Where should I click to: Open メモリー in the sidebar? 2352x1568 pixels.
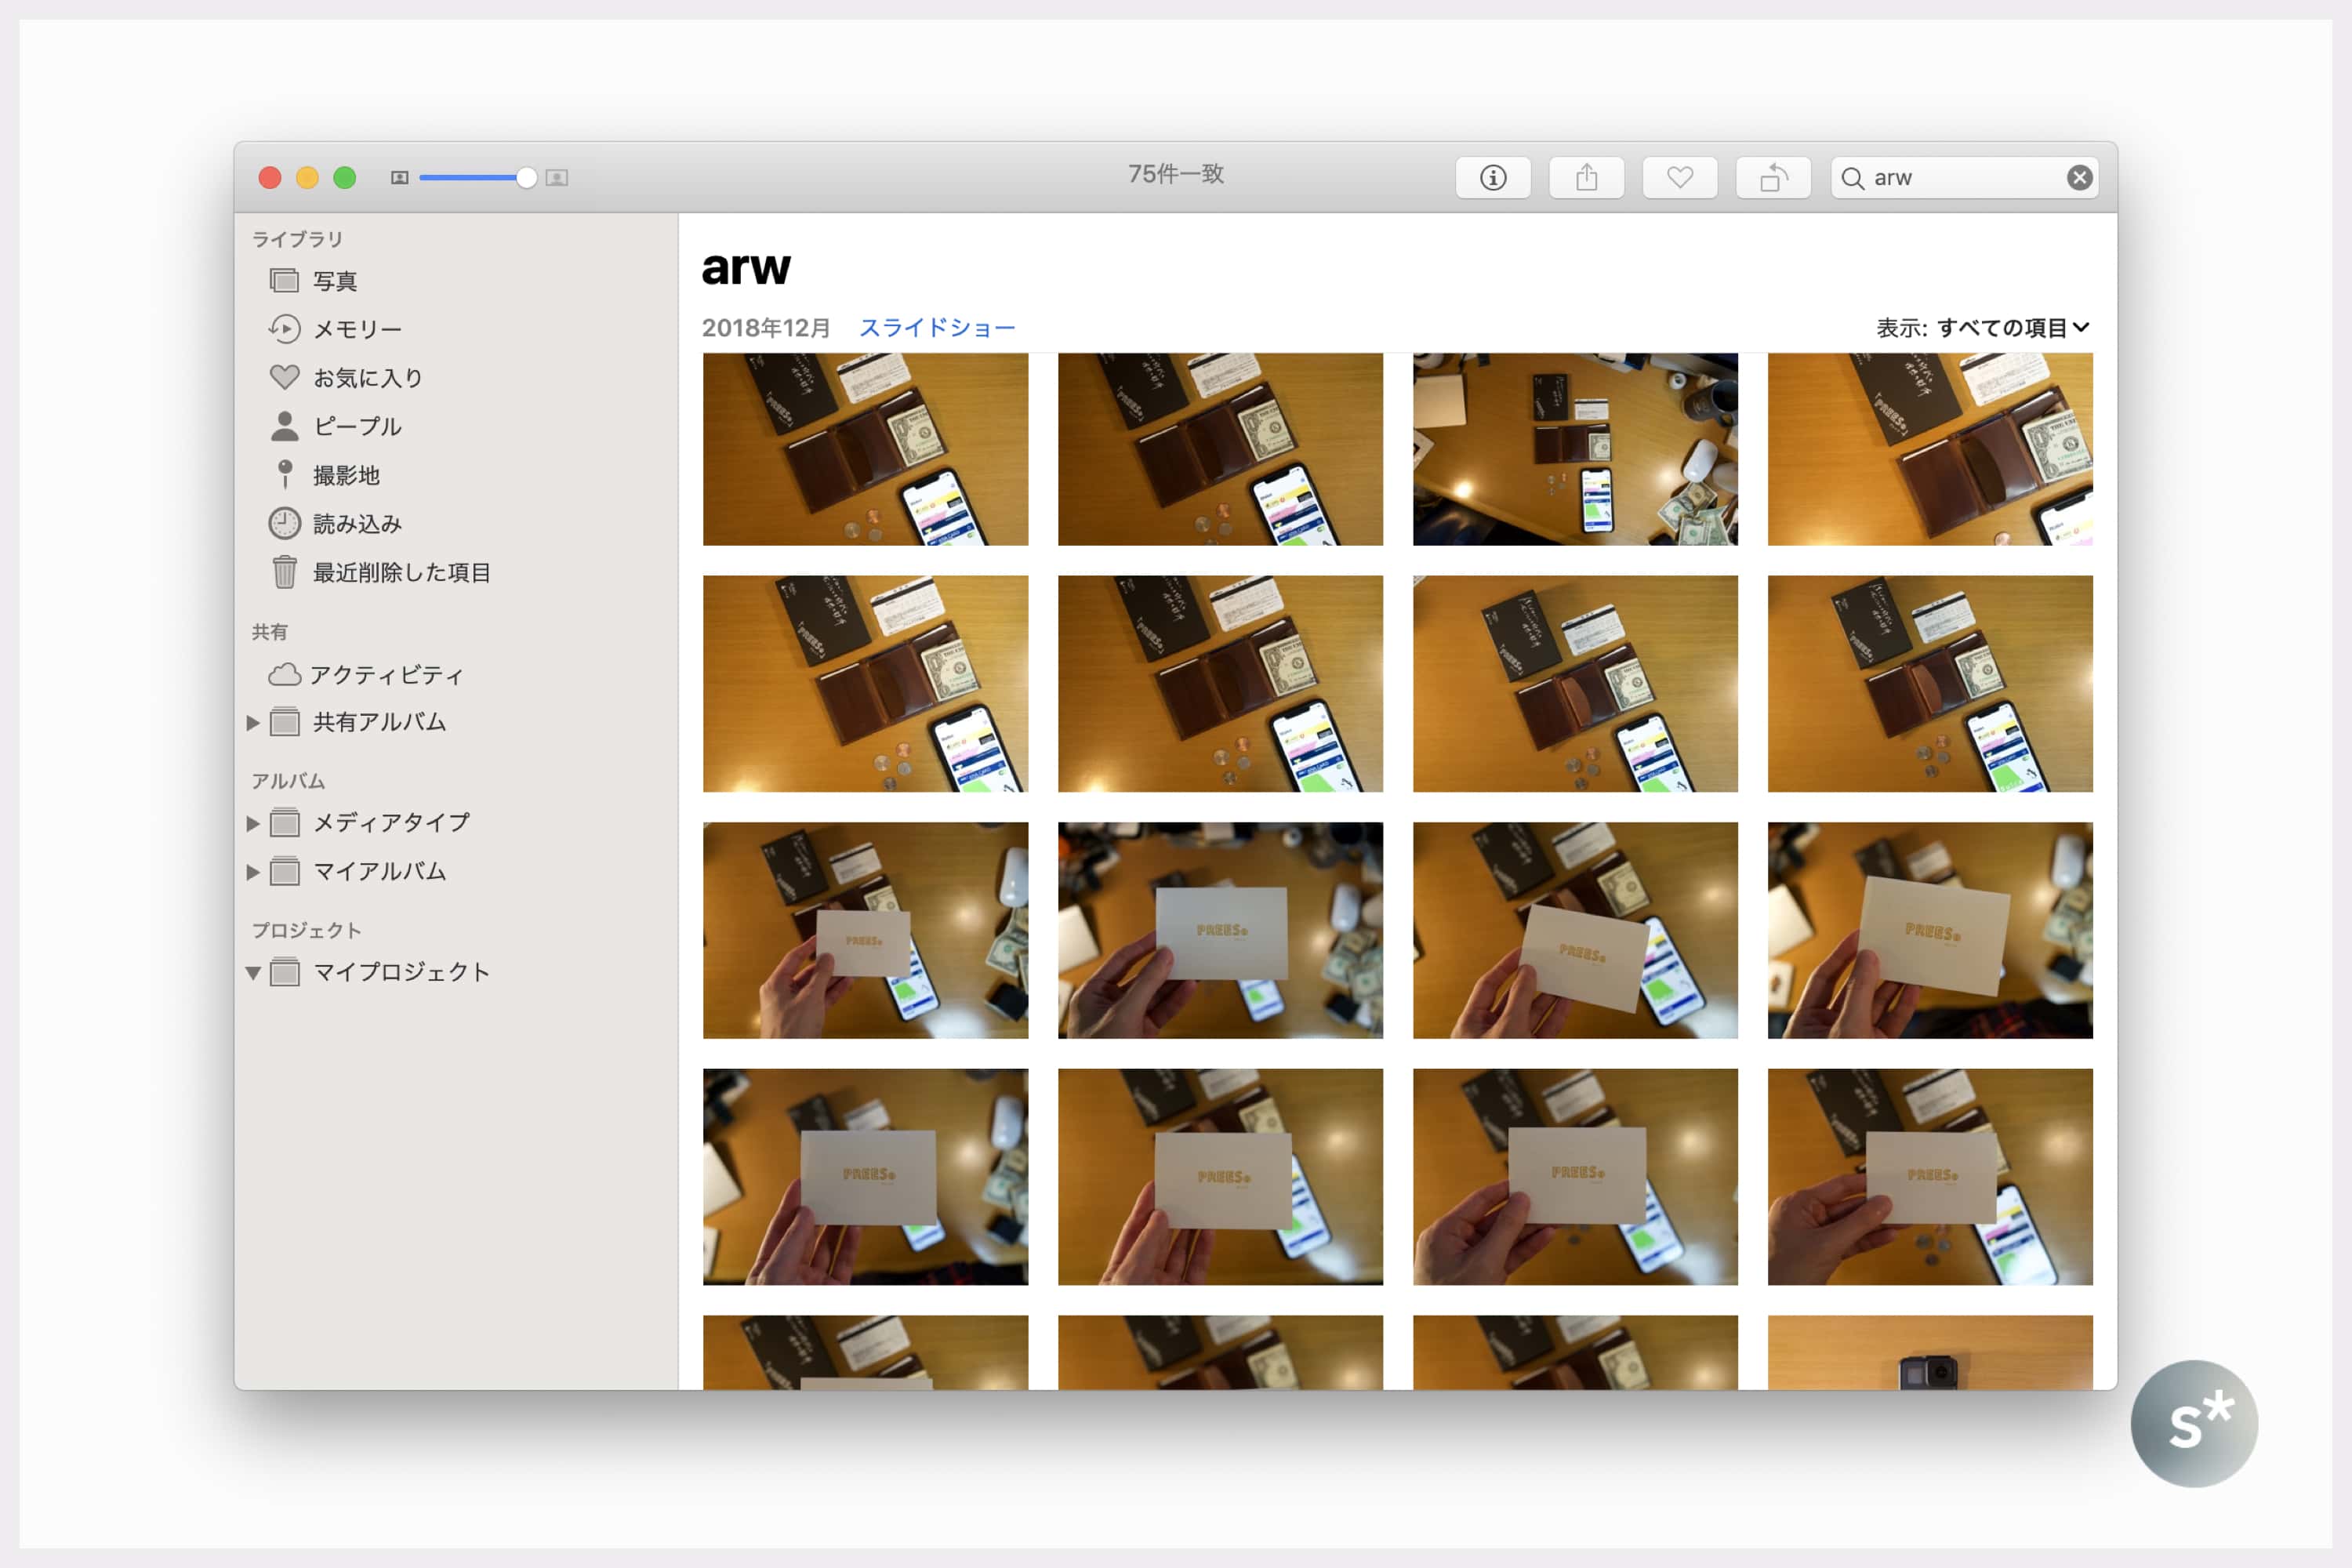coord(357,329)
